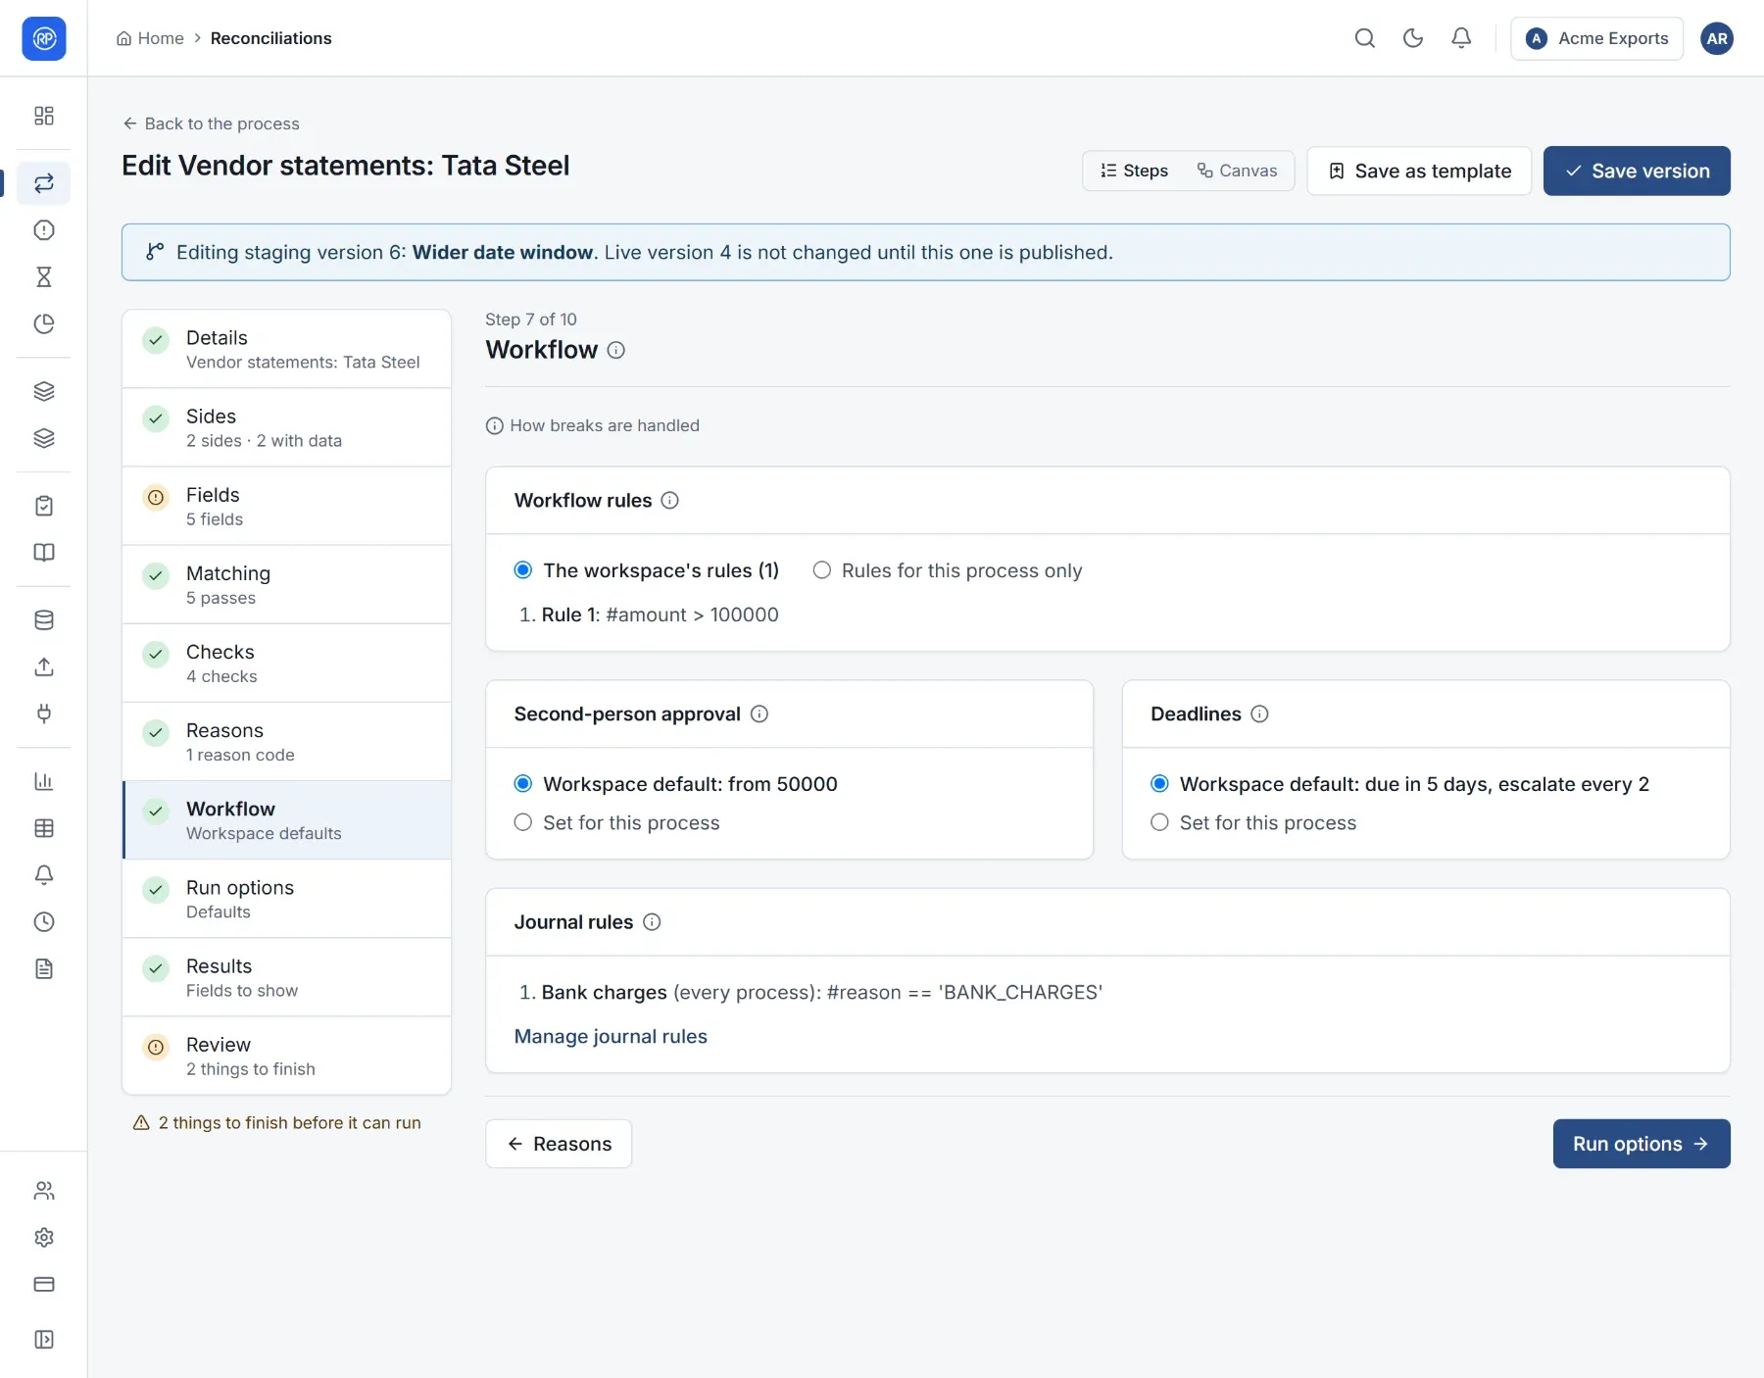Go to the Fields step
The width and height of the screenshot is (1764, 1378).
pos(286,506)
